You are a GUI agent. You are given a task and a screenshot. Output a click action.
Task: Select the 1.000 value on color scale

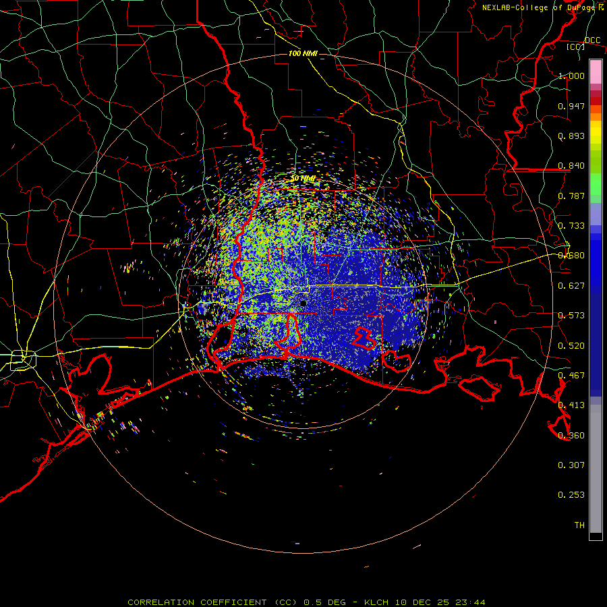(571, 76)
